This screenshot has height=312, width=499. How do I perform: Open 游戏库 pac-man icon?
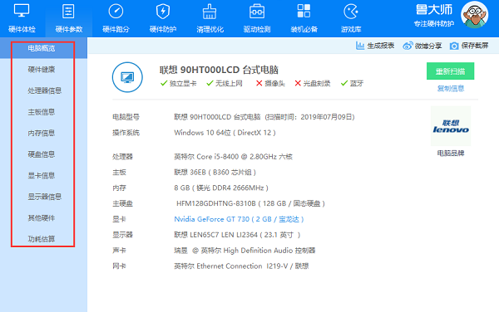click(351, 11)
